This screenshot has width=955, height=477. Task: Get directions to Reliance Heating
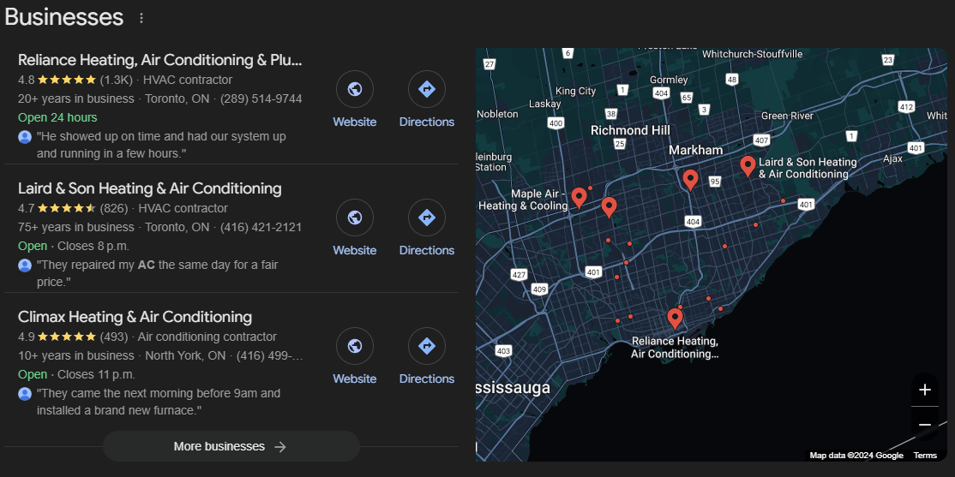click(x=426, y=90)
